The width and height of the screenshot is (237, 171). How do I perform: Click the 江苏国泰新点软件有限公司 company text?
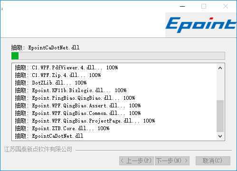click(38, 149)
